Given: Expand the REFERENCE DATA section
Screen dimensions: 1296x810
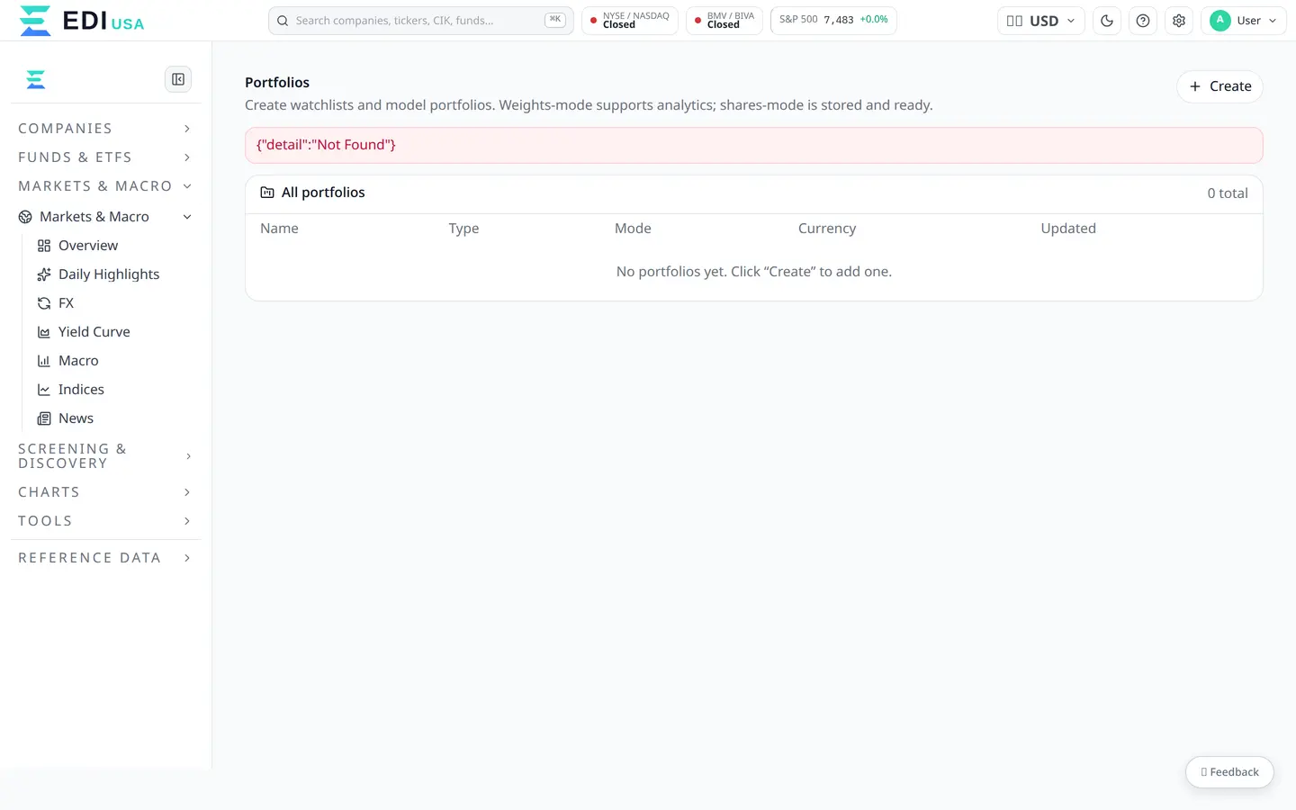Looking at the screenshot, I should (105, 558).
